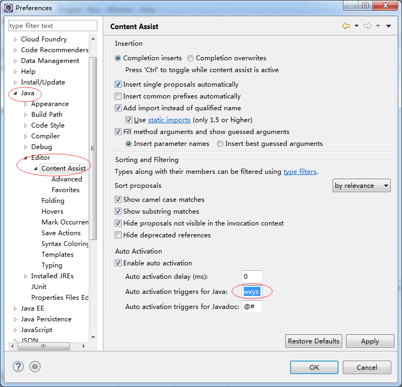Toggle Use static imports checkbox

point(129,120)
